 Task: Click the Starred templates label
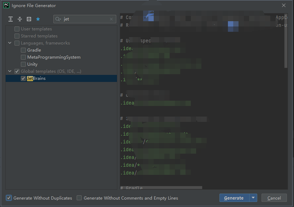click(39, 36)
